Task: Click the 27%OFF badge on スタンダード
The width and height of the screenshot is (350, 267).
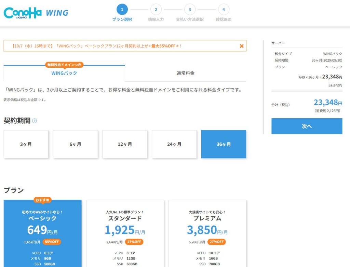Action: (134, 242)
